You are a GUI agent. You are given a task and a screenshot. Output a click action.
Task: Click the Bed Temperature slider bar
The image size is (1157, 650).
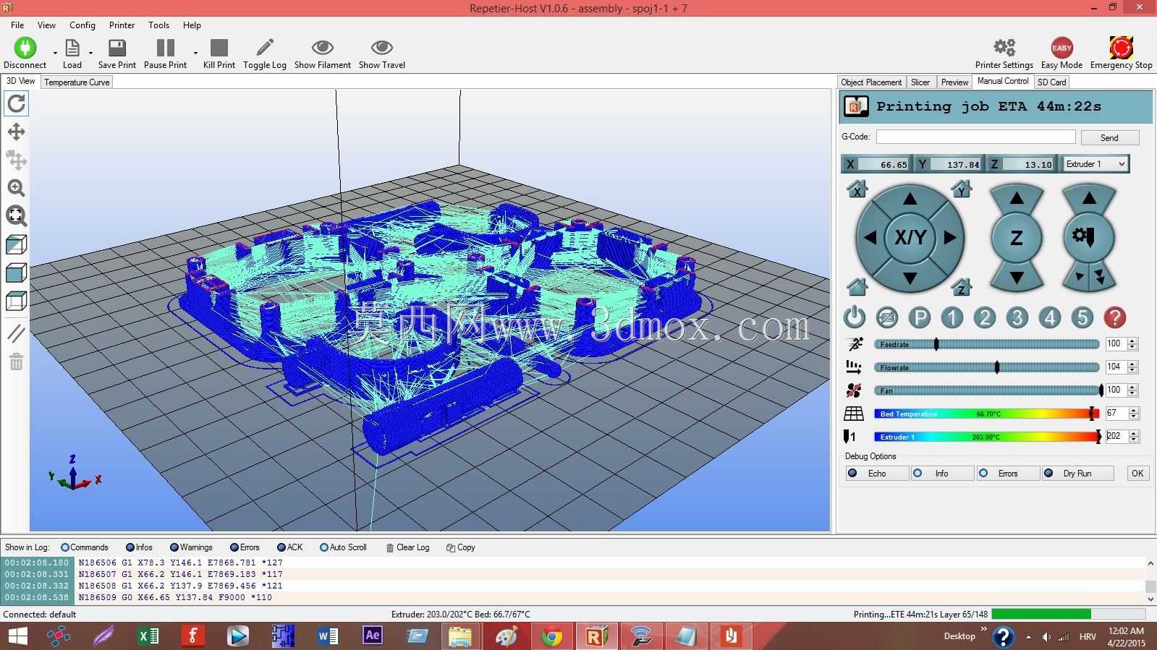point(987,414)
